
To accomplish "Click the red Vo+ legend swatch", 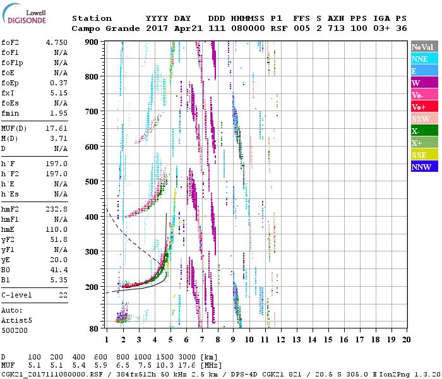I will tap(422, 107).
